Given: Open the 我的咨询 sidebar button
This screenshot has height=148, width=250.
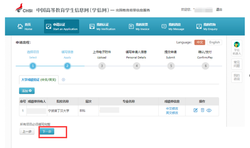Looking at the screenshot, I should [237, 77].
